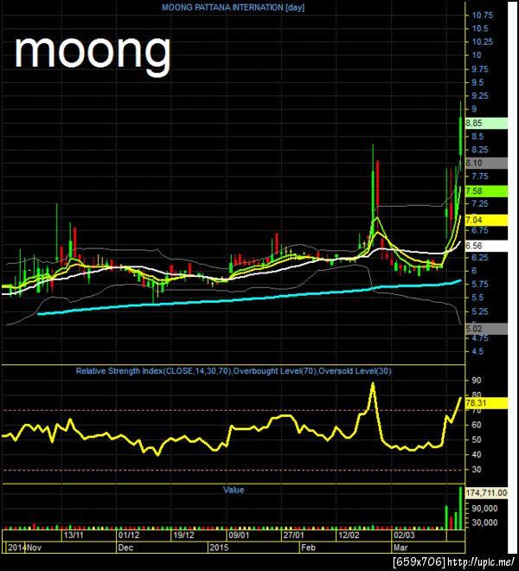Screen dimensions: 519x571
Task: Click the 09/01 date marker
Action: [x=239, y=536]
